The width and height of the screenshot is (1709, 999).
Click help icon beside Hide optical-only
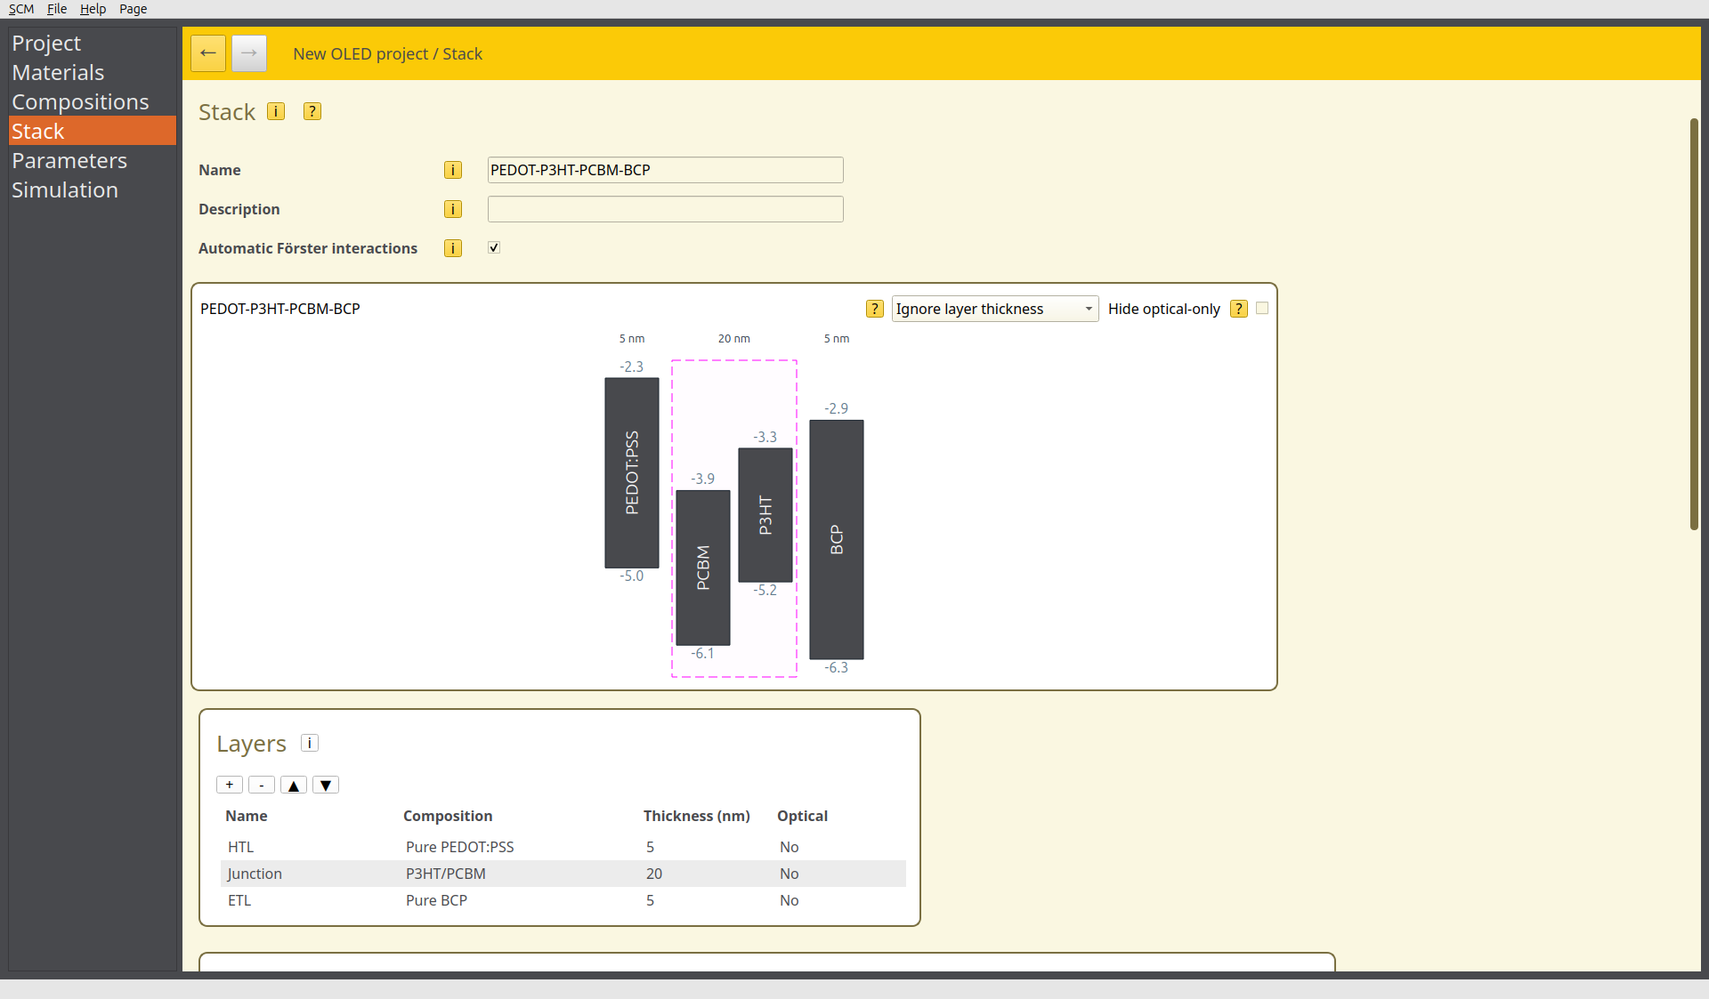click(1238, 309)
